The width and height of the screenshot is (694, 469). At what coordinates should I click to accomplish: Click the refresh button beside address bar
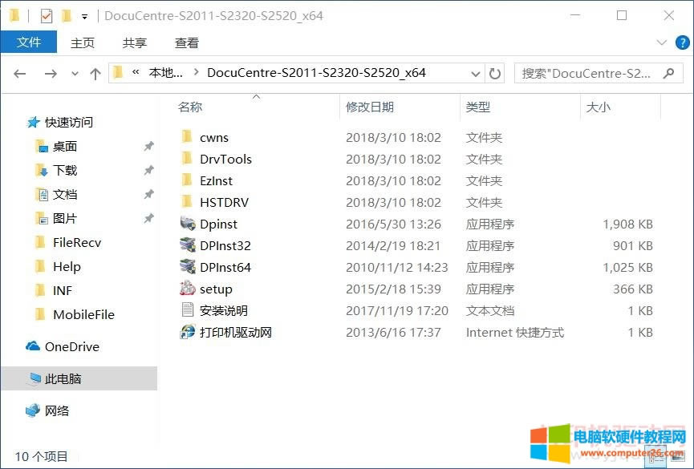pos(495,73)
